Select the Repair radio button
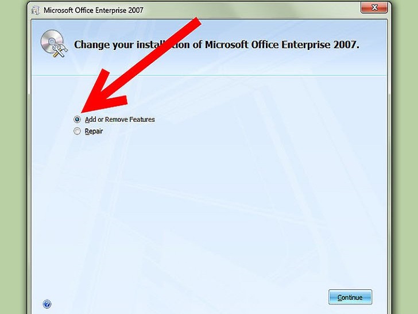 click(77, 131)
